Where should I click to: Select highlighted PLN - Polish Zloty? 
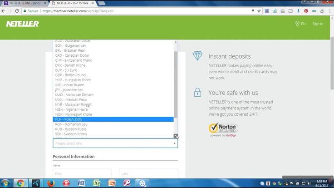pos(113,119)
